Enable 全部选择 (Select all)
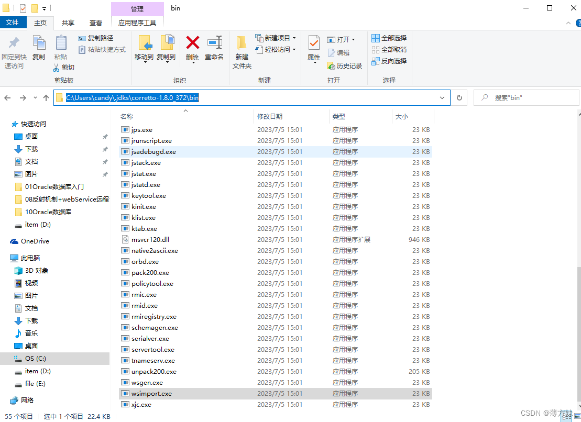581x422 pixels. (x=390, y=38)
